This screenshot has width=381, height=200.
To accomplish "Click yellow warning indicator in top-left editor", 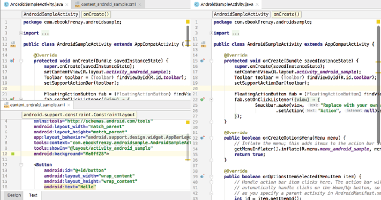I will 188,22.
